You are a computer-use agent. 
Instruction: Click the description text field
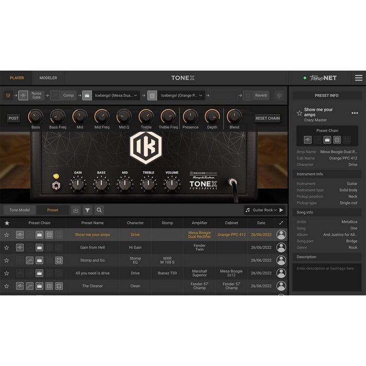pos(327,278)
